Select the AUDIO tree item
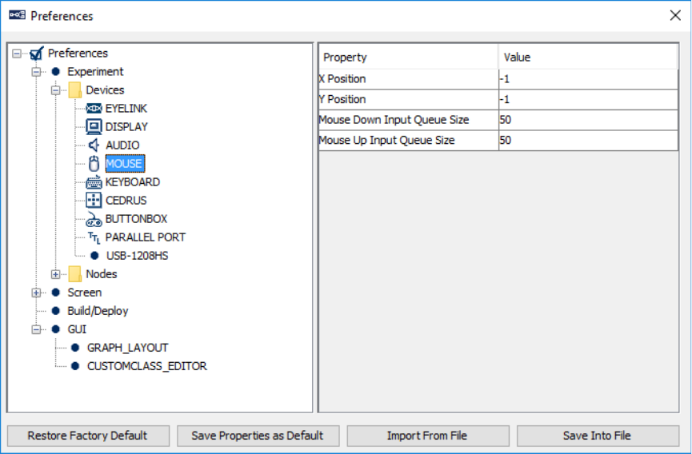 pos(122,145)
